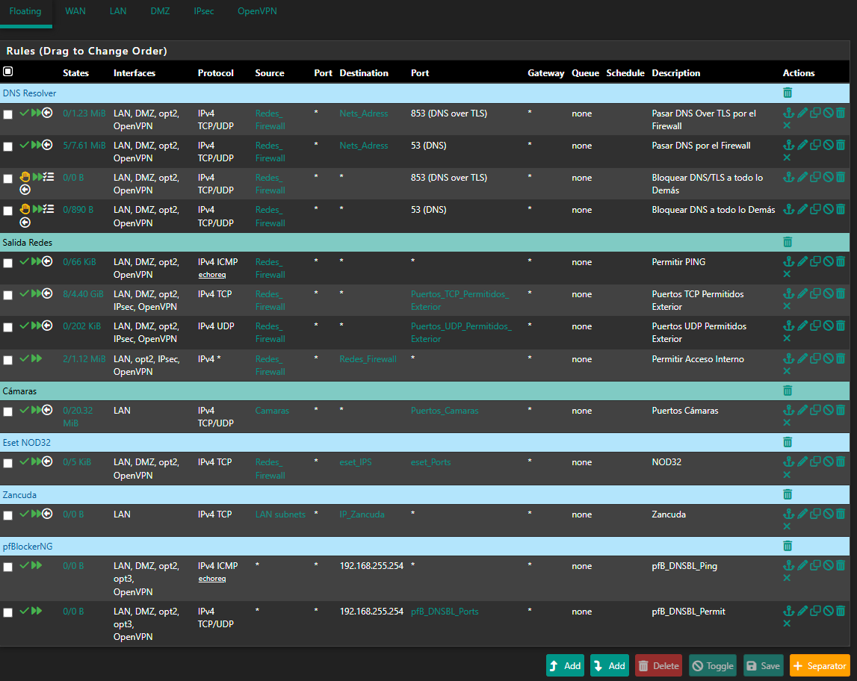This screenshot has height=681, width=857.
Task: Edit the pfB_DNSBL_Ping rule
Action: [x=802, y=566]
